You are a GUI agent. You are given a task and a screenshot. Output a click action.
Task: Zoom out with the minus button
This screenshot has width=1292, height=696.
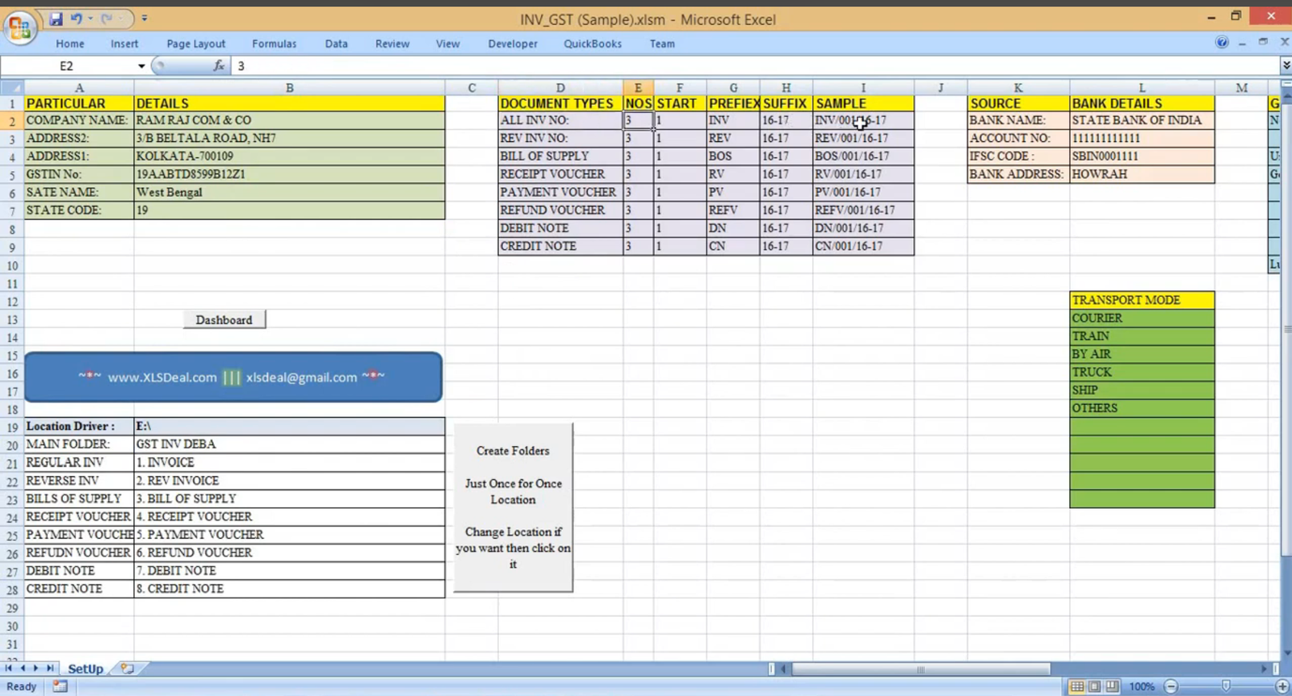click(x=1171, y=686)
